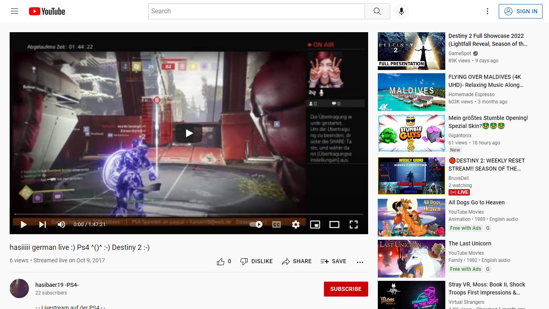The width and height of the screenshot is (549, 309).
Task: Click the FLYING OVER MALDIVES title
Action: [486, 81]
